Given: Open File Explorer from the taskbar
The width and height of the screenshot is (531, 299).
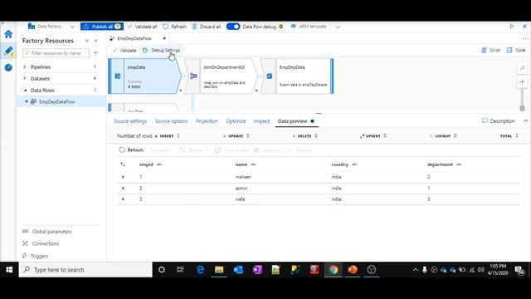Looking at the screenshot, I should (x=219, y=269).
